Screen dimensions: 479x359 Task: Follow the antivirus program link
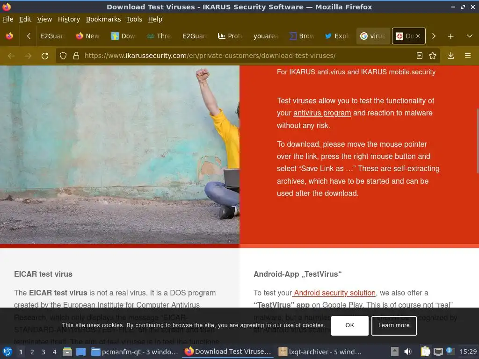(x=322, y=113)
